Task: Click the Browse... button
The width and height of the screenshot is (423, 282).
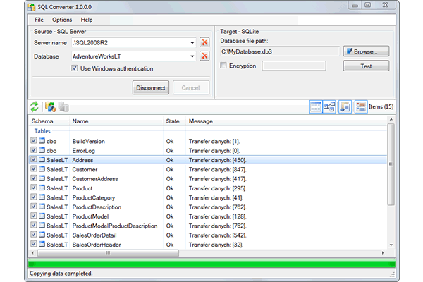Action: point(366,51)
